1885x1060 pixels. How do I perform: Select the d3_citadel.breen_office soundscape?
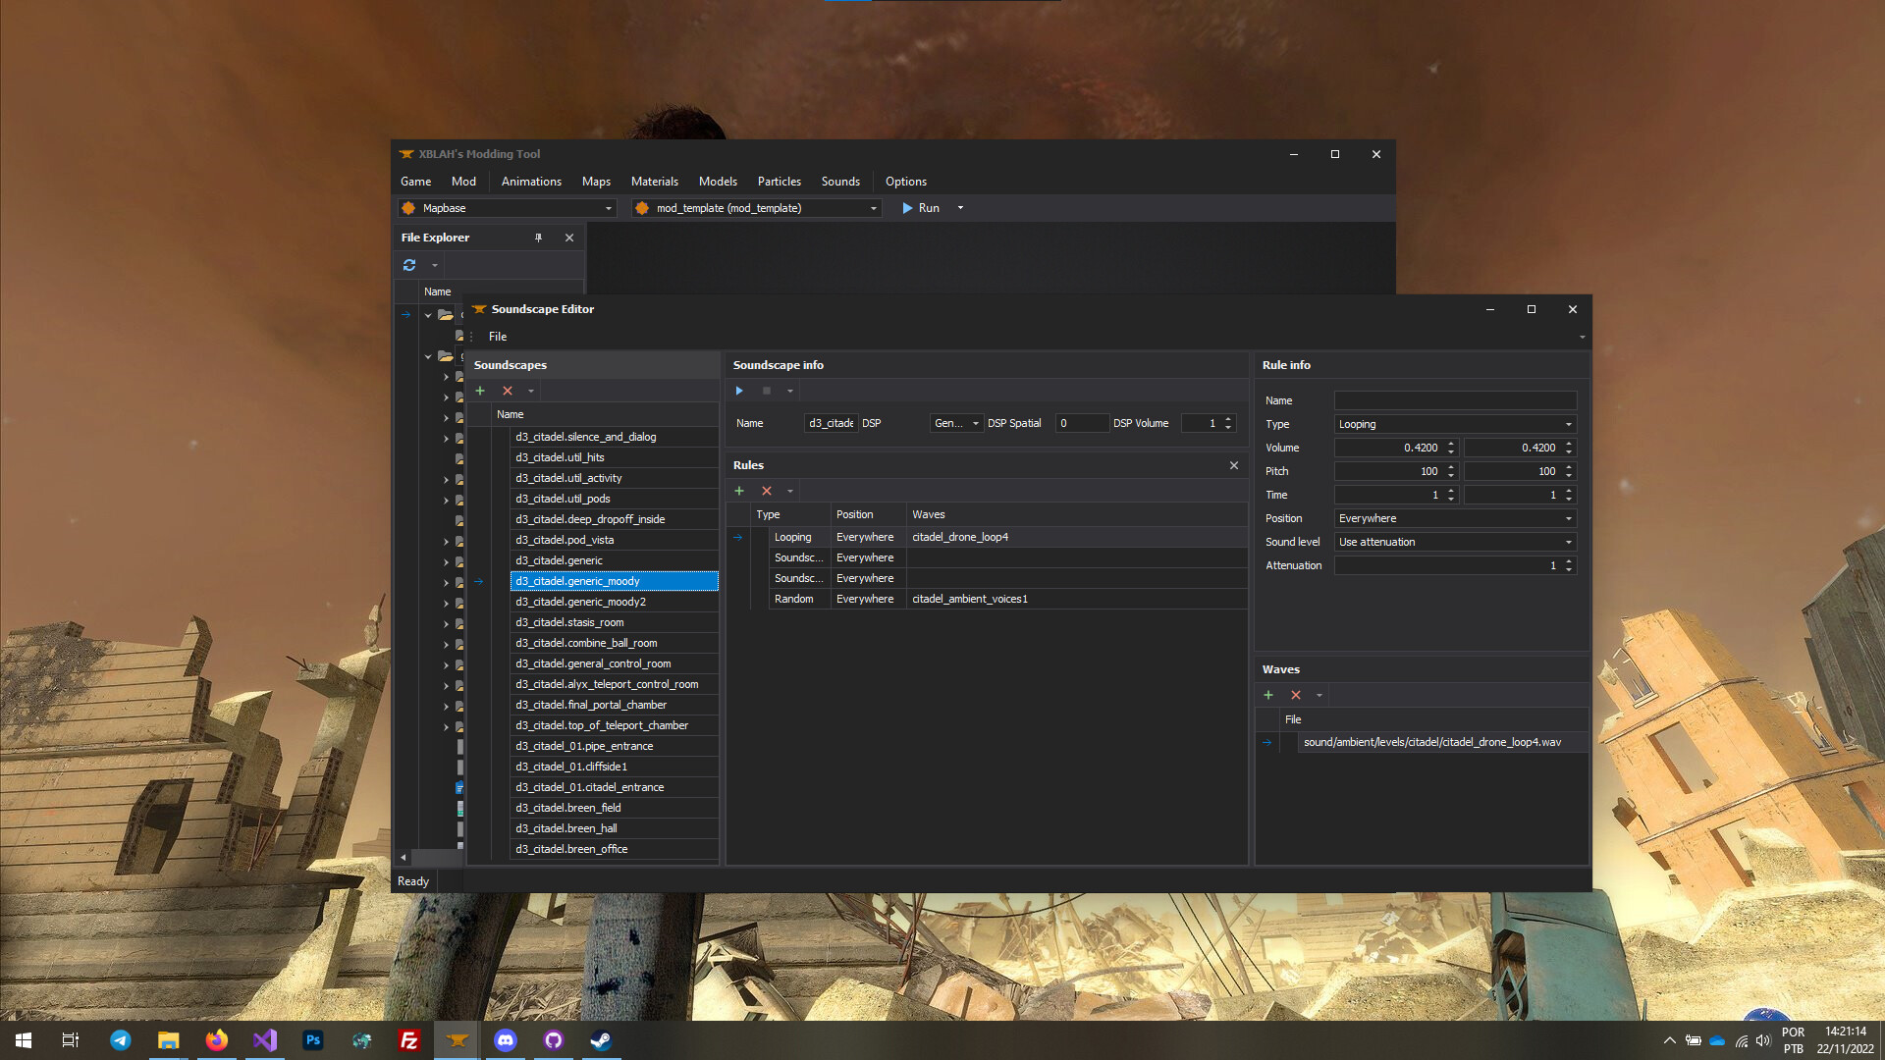(570, 848)
